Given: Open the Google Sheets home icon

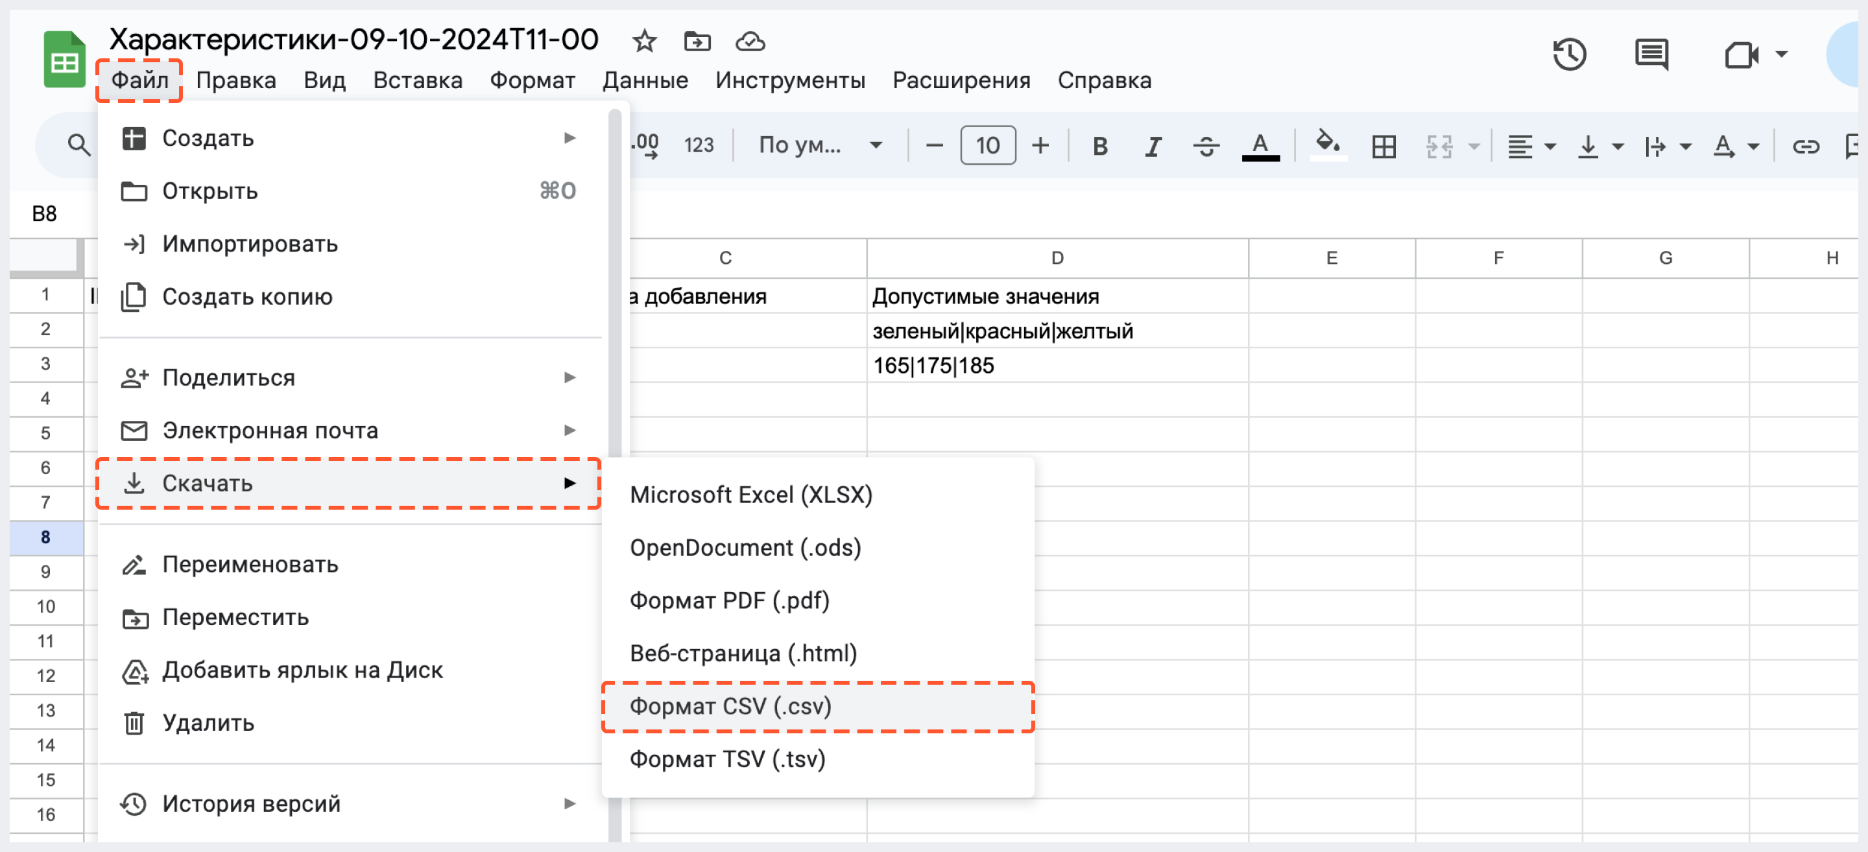Looking at the screenshot, I should click(x=64, y=60).
